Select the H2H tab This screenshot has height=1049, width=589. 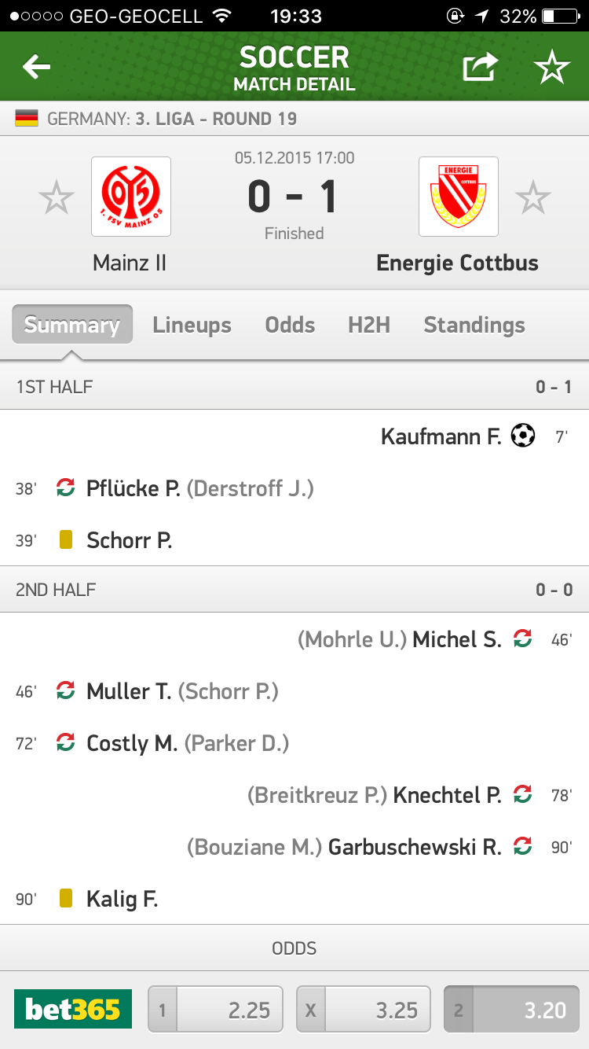369,325
